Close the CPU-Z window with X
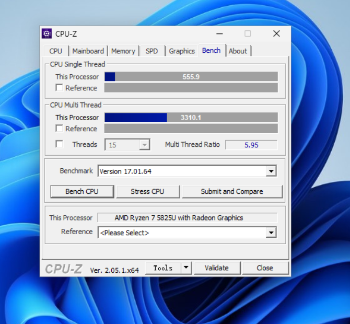 pos(276,34)
